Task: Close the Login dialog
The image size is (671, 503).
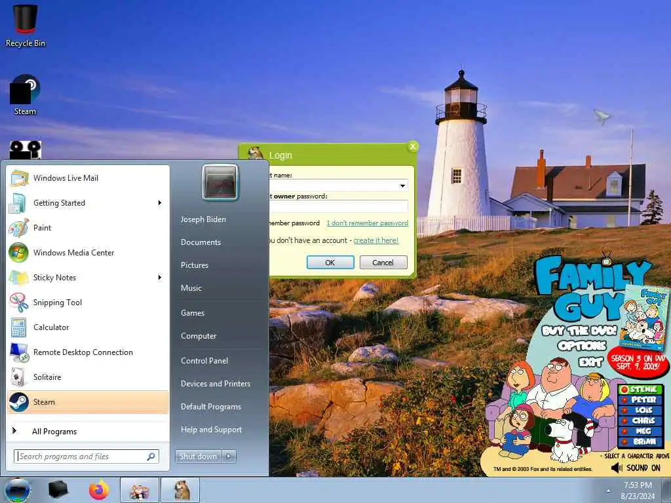Action: [x=413, y=147]
